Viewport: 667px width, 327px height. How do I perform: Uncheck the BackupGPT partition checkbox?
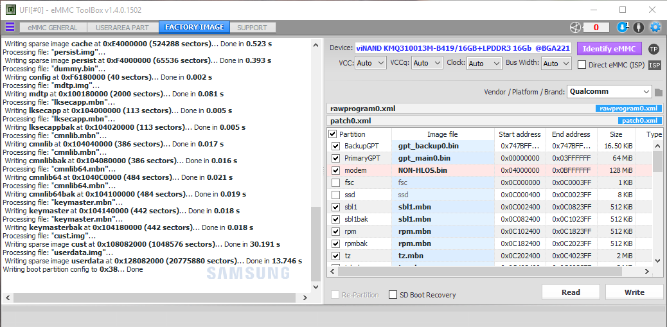[x=336, y=146]
